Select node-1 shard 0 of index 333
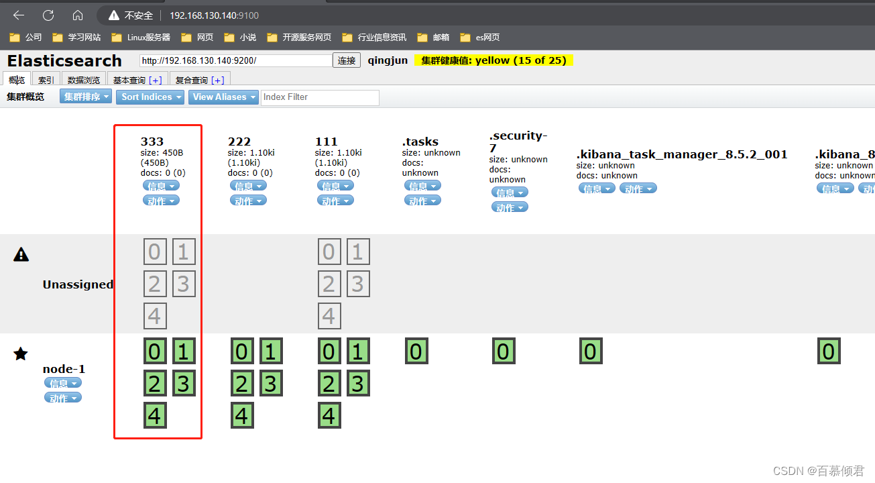 (154, 351)
